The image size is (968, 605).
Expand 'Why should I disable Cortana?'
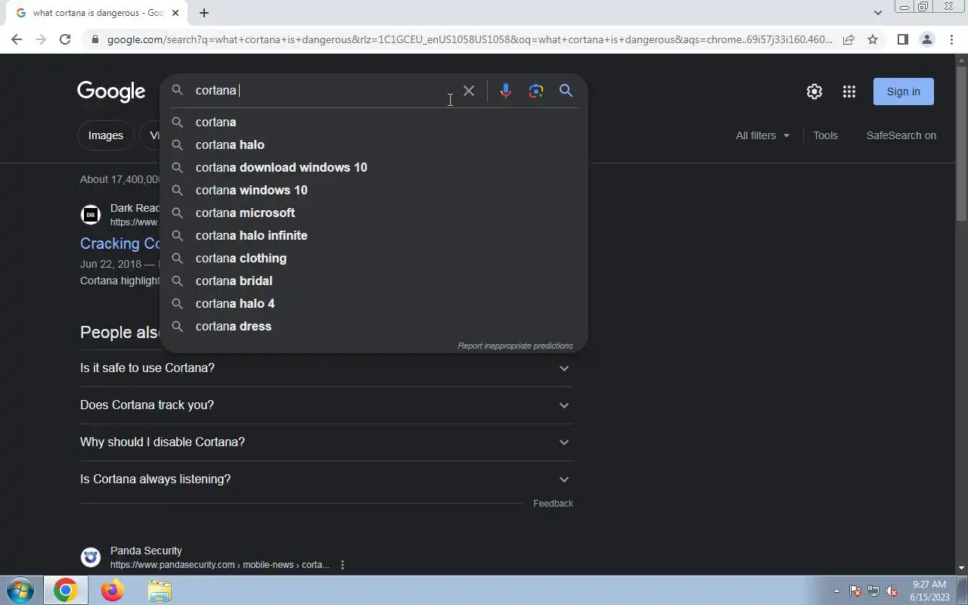tap(326, 442)
